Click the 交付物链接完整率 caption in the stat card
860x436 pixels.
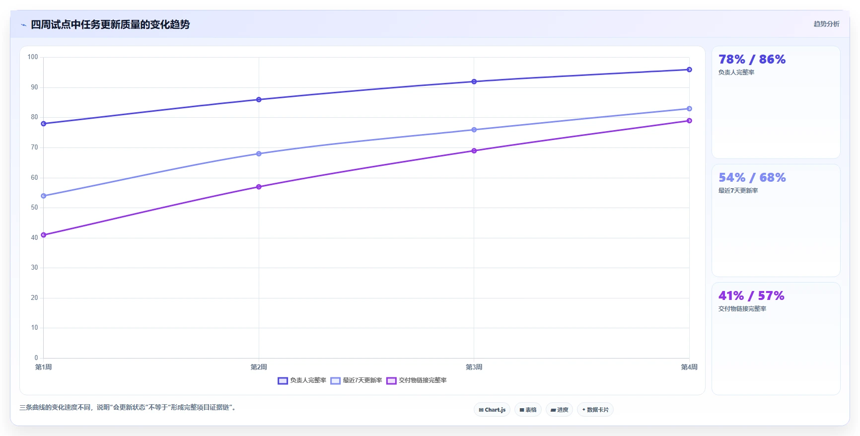[742, 309]
